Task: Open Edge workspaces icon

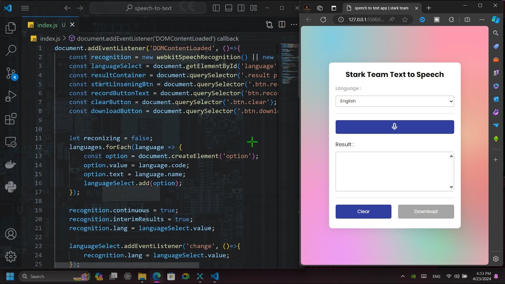Action: pos(320,8)
